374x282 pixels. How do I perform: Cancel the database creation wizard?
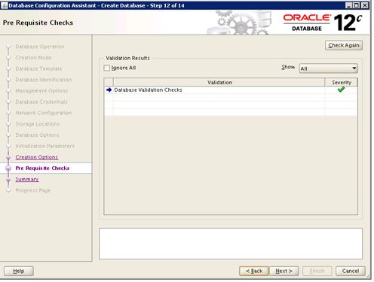point(351,271)
